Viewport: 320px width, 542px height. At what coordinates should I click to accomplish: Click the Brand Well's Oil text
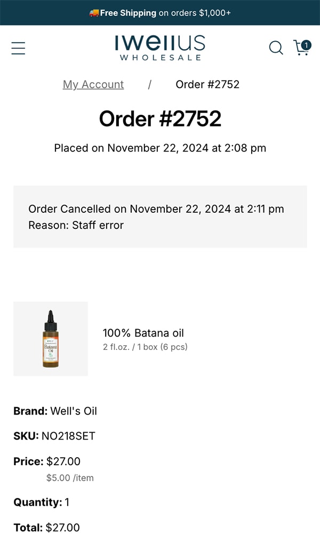point(55,411)
